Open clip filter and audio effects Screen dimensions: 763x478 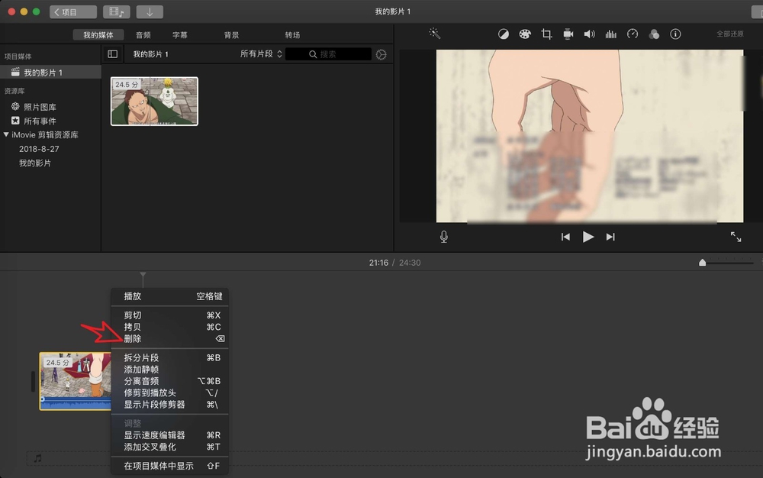[x=654, y=34]
